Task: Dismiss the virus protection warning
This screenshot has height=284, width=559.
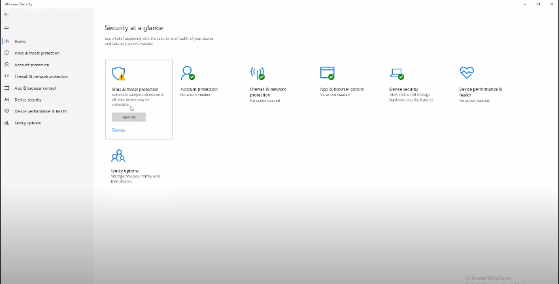Action: [x=118, y=130]
